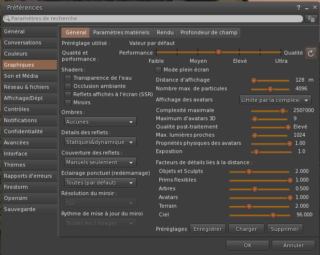Image resolution: width=320 pixels, height=255 pixels.
Task: Click the search magnifier icon
Action: tap(7, 18)
